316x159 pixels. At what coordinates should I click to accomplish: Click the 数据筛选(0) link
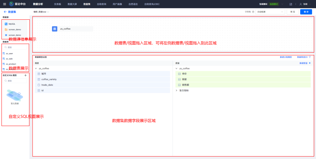(x=302, y=57)
